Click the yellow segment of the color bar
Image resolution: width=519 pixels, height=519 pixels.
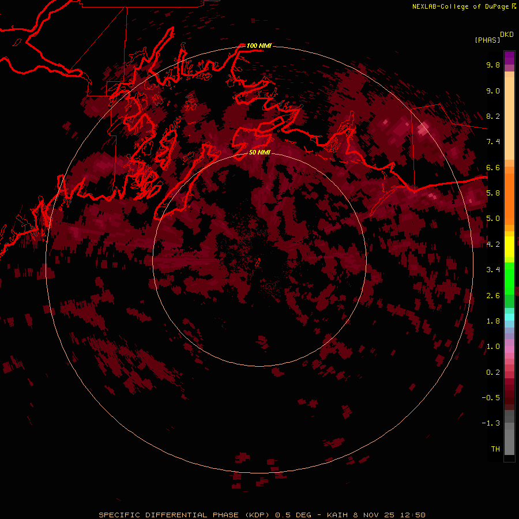(x=509, y=247)
